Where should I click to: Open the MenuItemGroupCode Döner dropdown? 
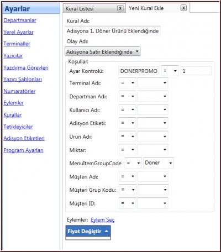[159, 163]
